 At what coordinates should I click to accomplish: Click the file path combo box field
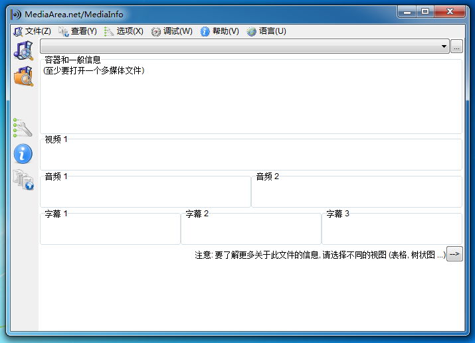pyautogui.click(x=244, y=46)
